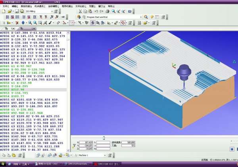Click the red X delete icon in backplot toolbar

coord(17,23)
